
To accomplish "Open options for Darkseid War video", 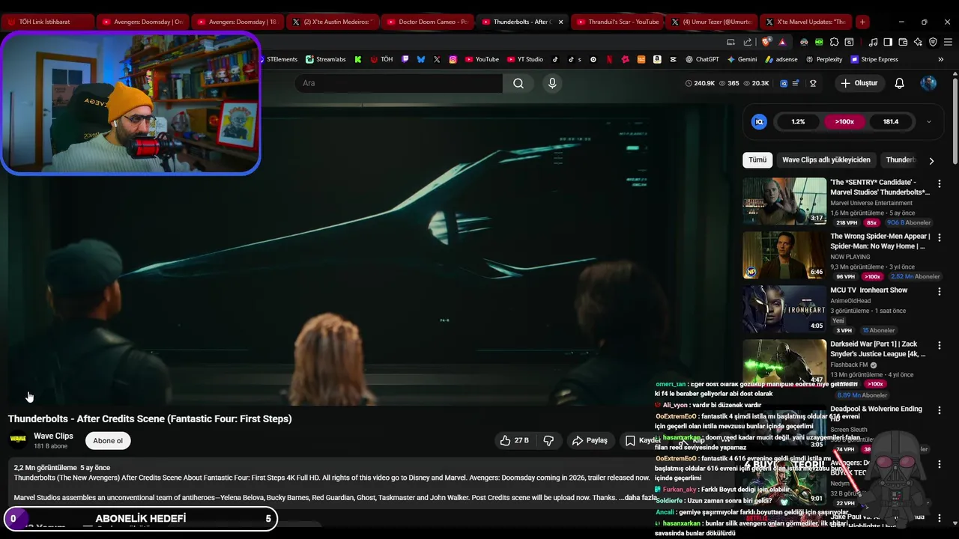I will [x=939, y=345].
